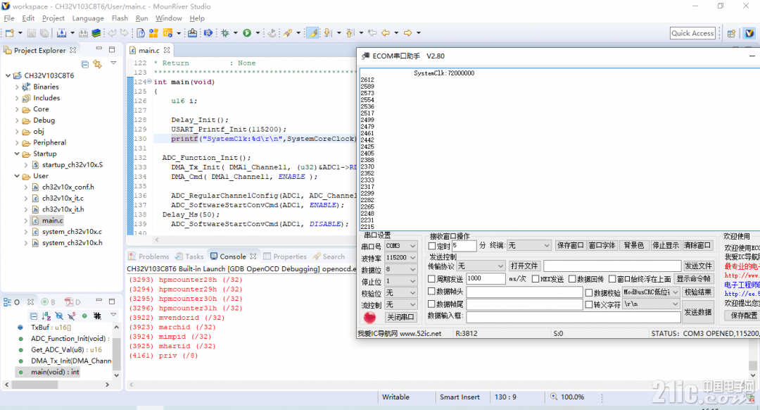This screenshot has height=410, width=760.
Task: Open the 串口号 COM3 dropdown
Action: pyautogui.click(x=401, y=246)
